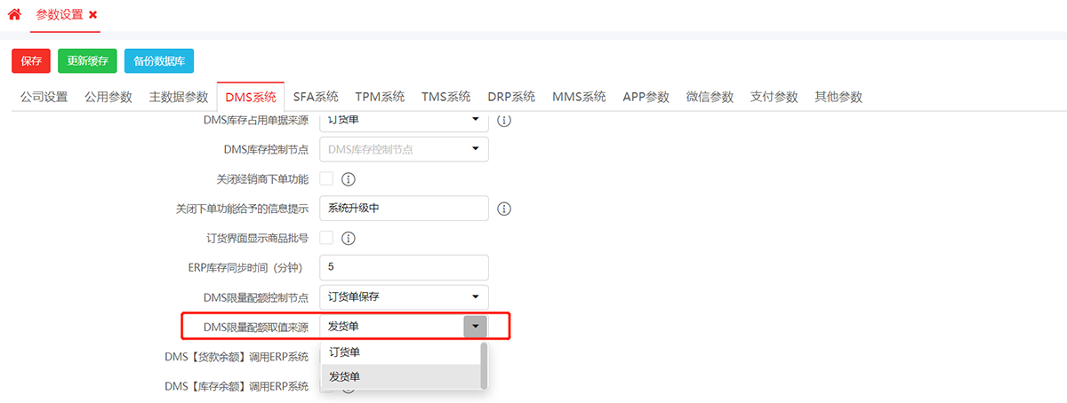
Task: Click the ERP库存同步时间 input field
Action: pos(404,267)
